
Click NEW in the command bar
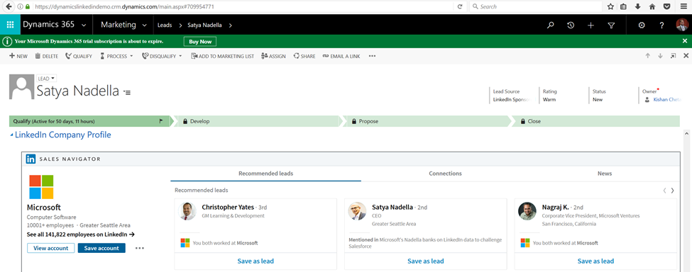18,56
